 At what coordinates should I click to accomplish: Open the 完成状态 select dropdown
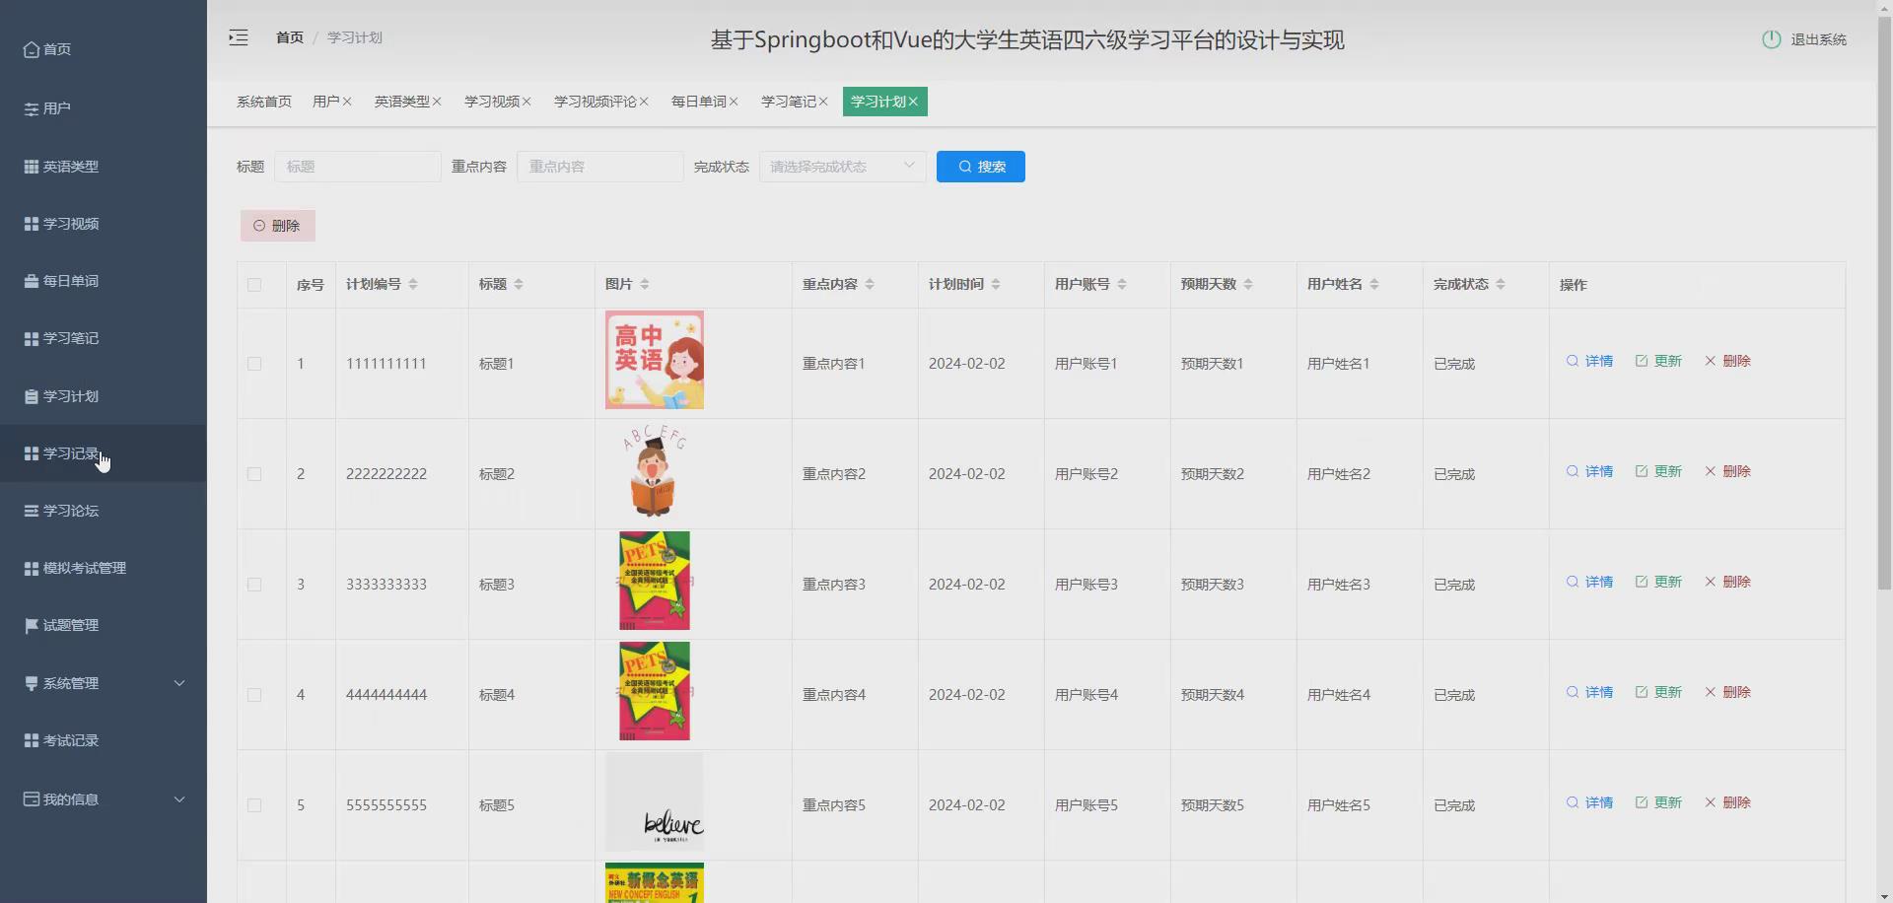click(842, 167)
